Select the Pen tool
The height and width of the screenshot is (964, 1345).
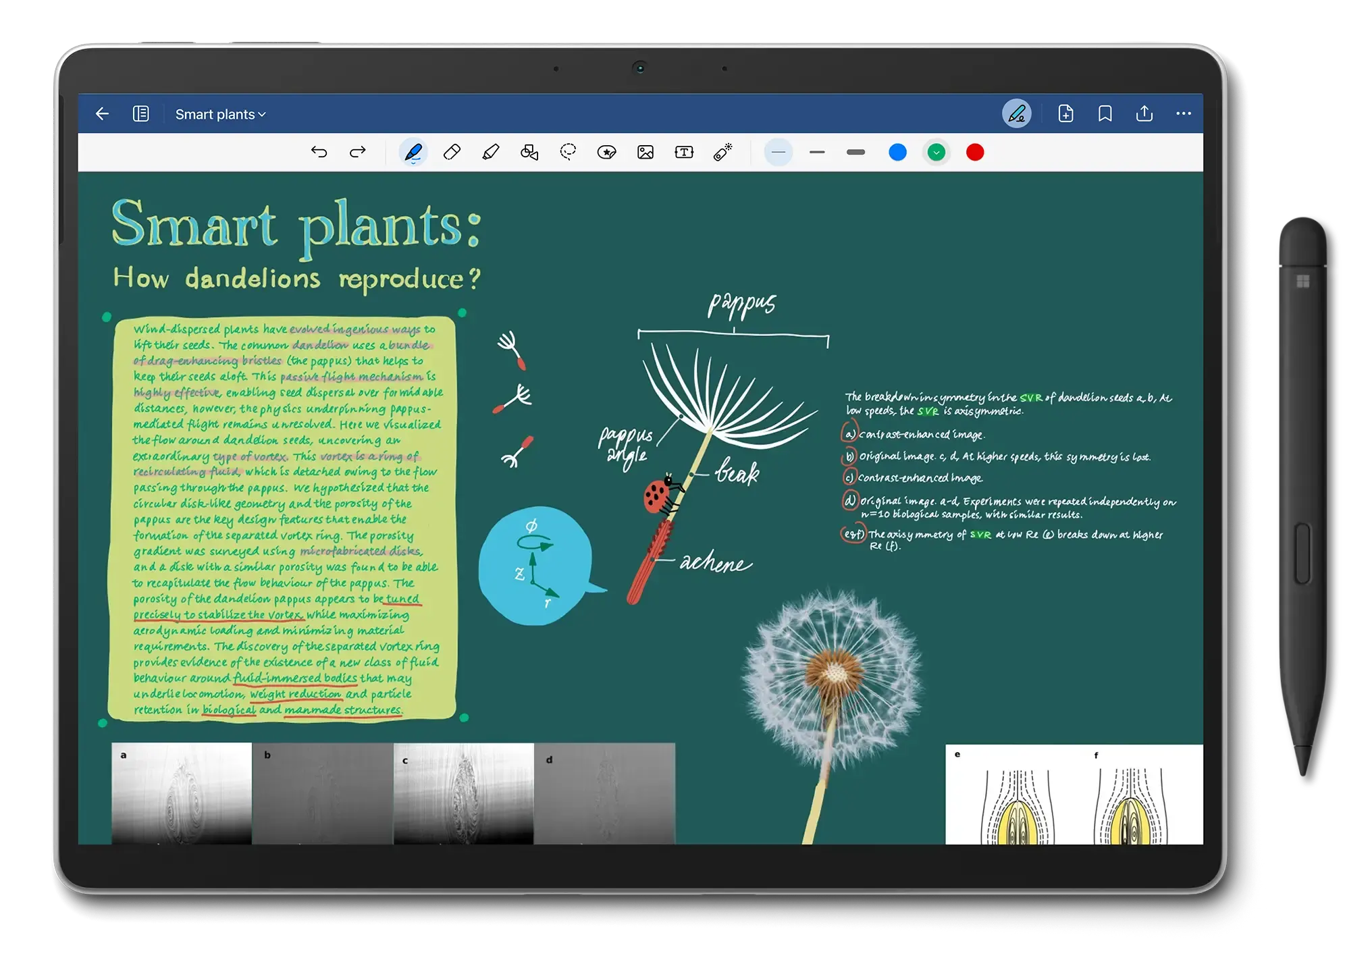click(x=414, y=153)
